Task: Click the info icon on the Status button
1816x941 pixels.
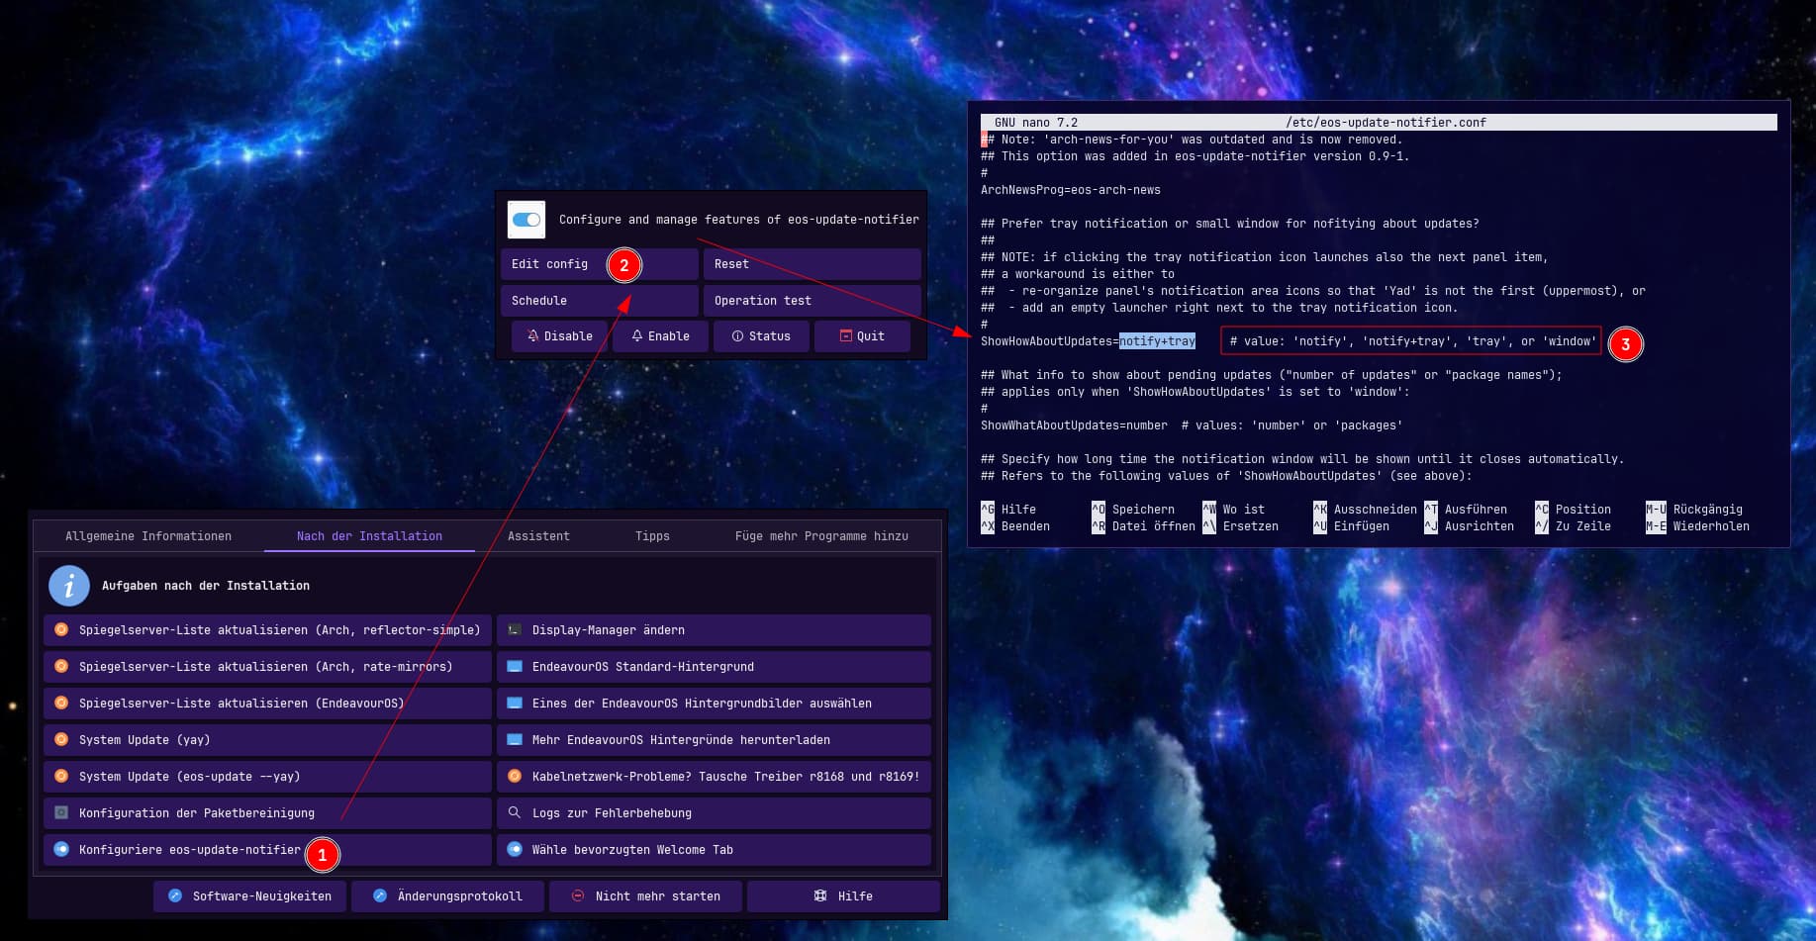Action: point(737,336)
